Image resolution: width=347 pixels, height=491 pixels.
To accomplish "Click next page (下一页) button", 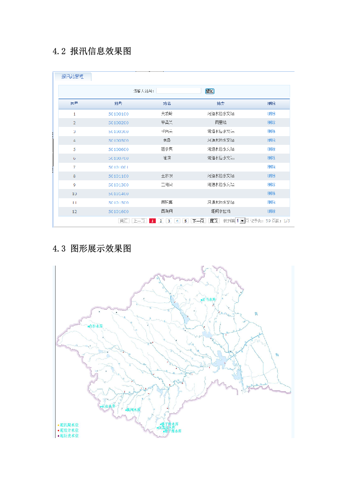I will [198, 221].
